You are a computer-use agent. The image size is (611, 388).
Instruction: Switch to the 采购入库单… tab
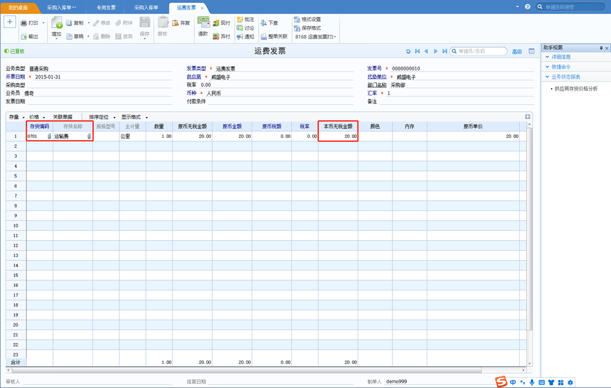click(62, 8)
